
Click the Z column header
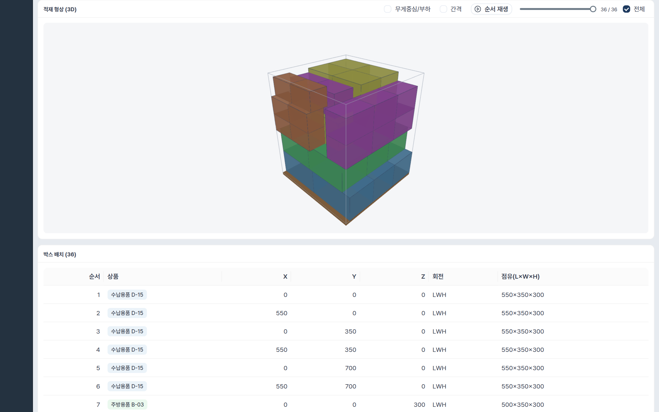click(x=423, y=276)
